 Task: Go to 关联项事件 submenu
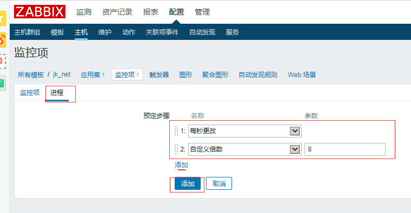coord(162,32)
